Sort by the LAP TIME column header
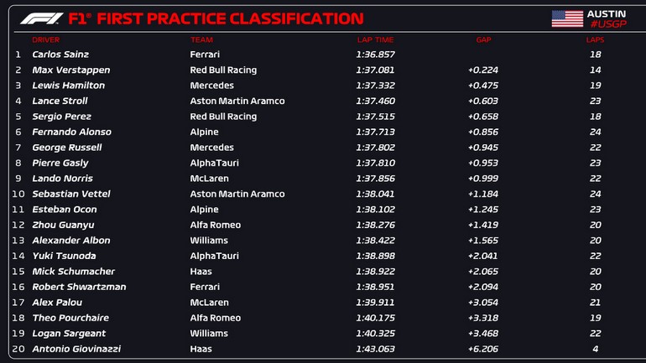Viewport: 646px width, 363px height. tap(375, 39)
